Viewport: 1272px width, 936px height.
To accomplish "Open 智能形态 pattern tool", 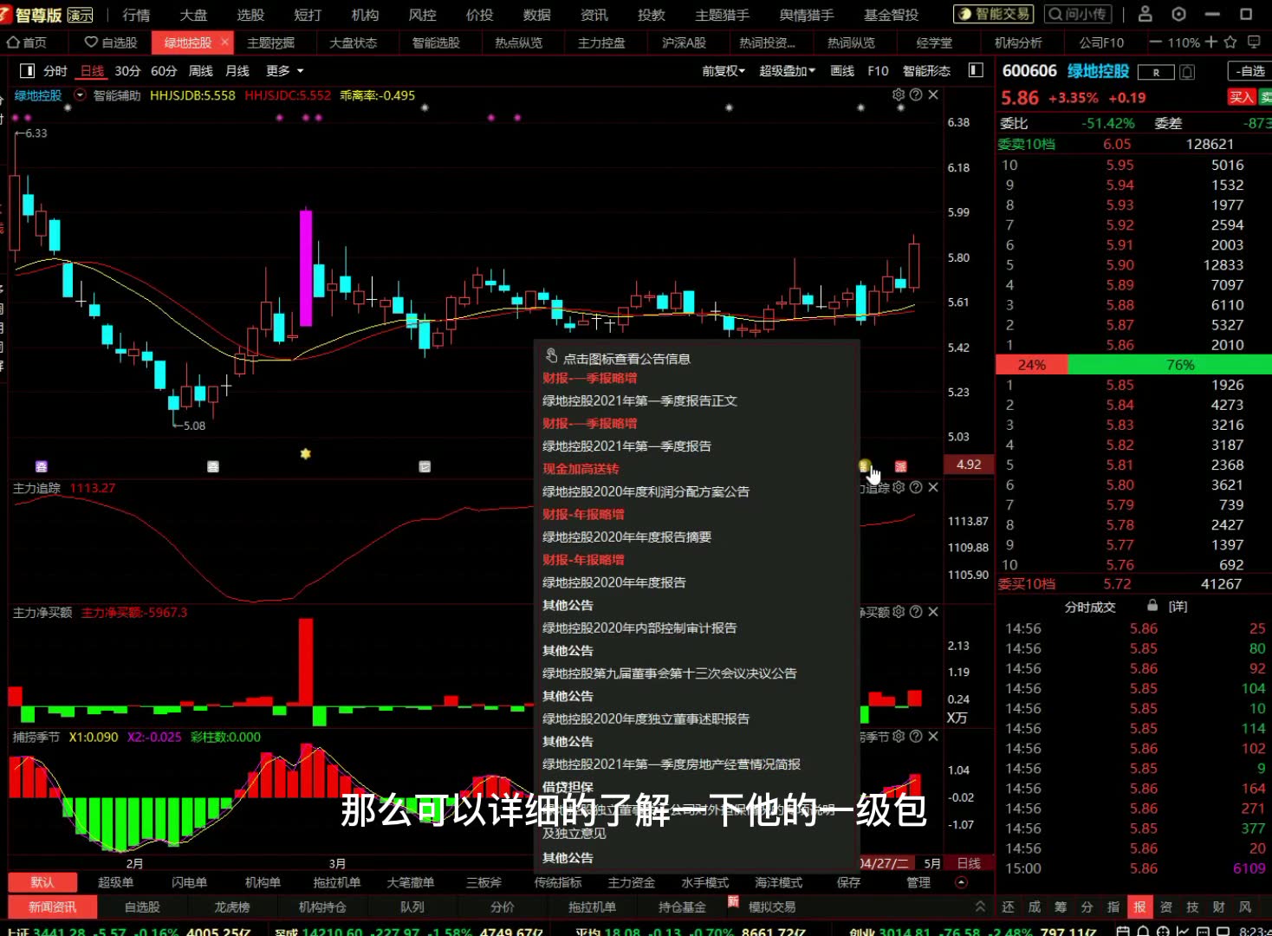I will click(x=926, y=71).
